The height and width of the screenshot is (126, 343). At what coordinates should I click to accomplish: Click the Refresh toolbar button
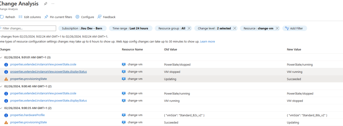(x=8, y=17)
